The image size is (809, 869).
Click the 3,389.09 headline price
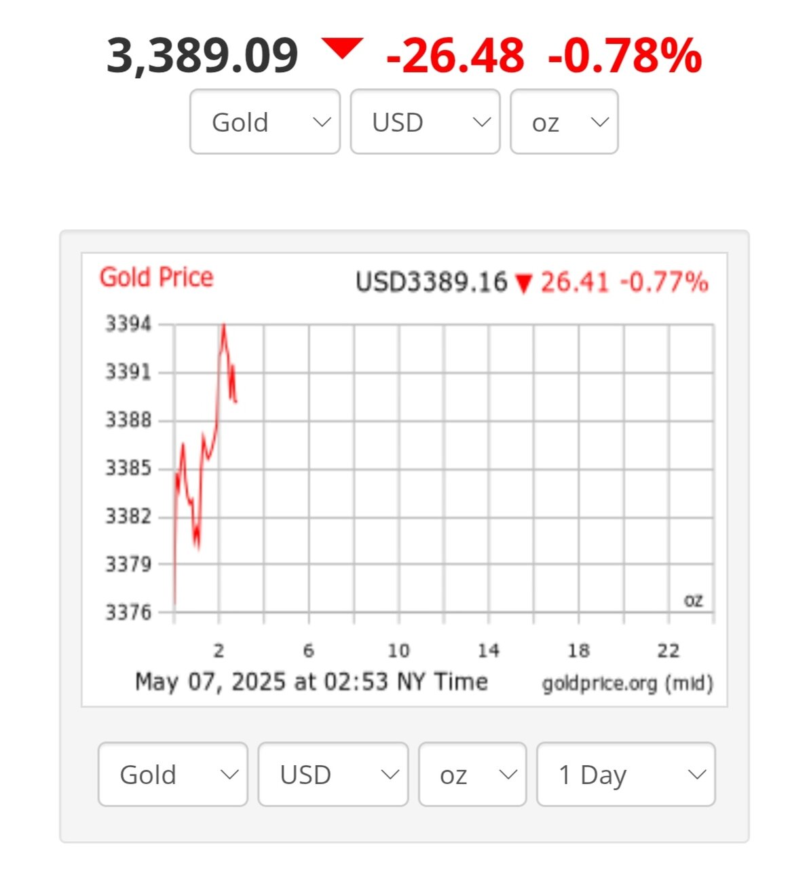[x=202, y=56]
